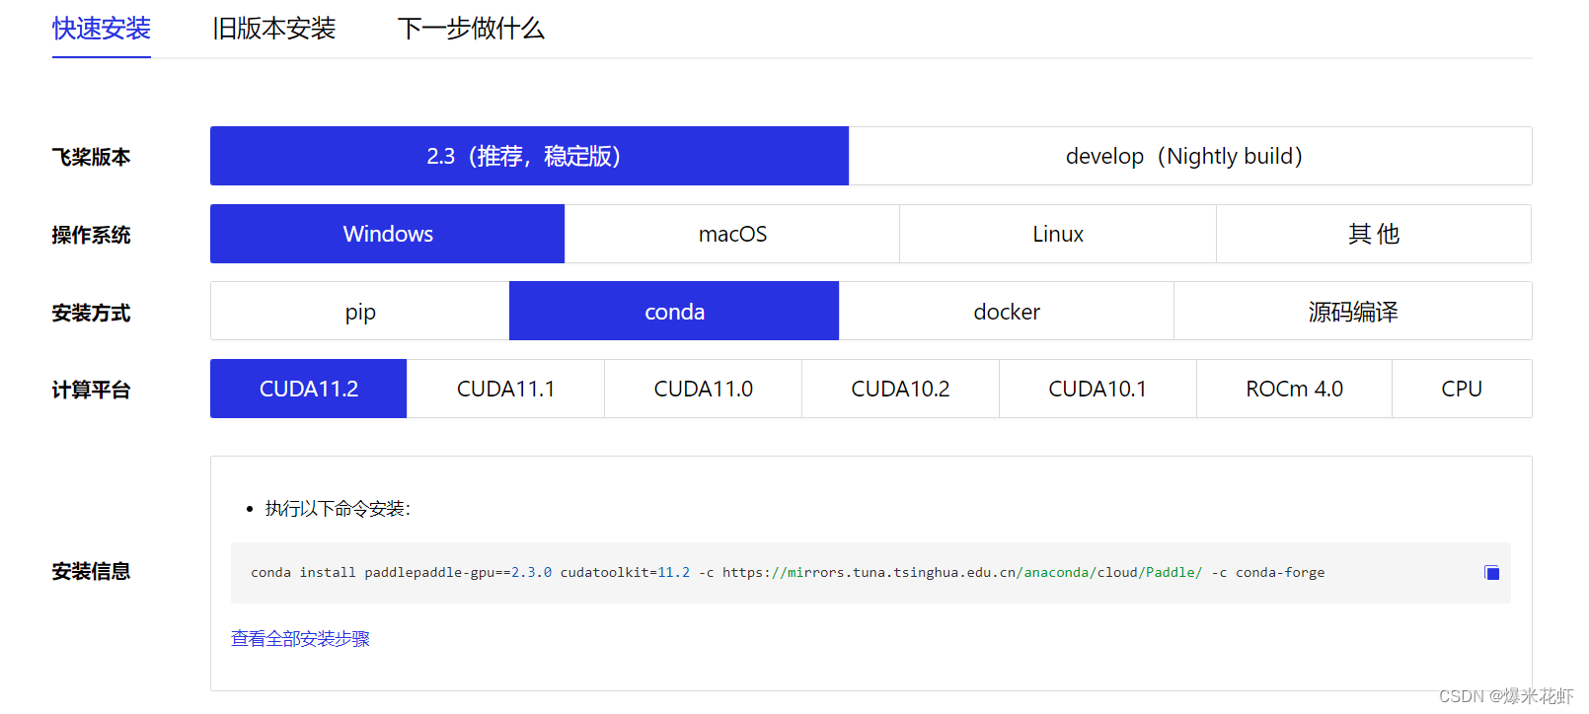Choose CUDA10.1 compute platform
The image size is (1589, 714).
[1097, 389]
